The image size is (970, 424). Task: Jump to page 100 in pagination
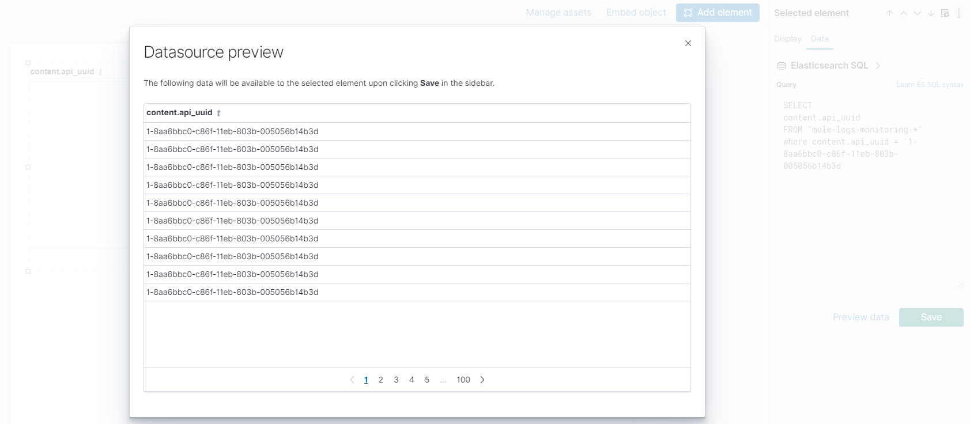pyautogui.click(x=463, y=380)
